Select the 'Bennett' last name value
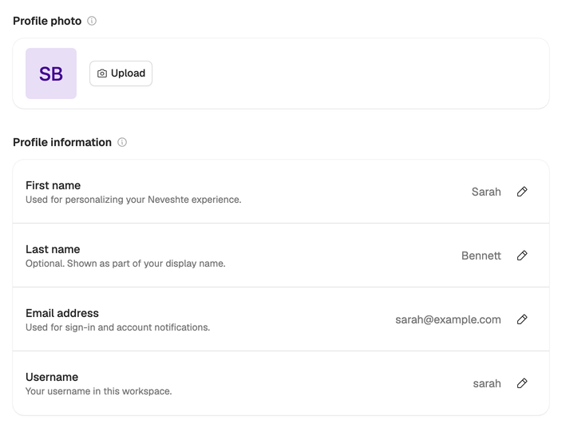Image resolution: width=562 pixels, height=428 pixels. [481, 256]
